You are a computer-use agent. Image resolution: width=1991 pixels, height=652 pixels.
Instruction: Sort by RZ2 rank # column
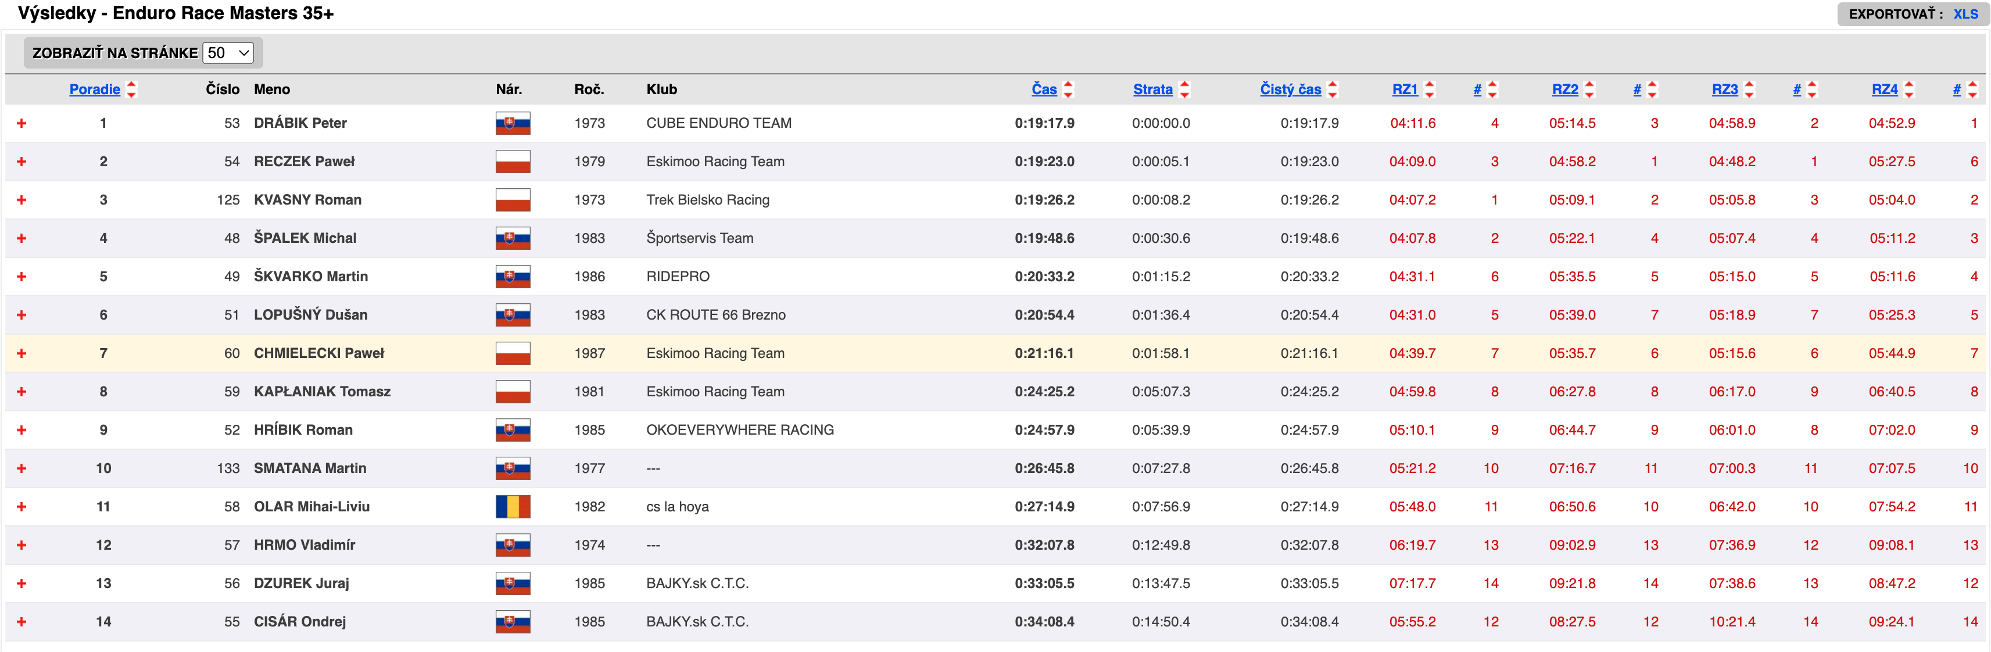(1637, 89)
